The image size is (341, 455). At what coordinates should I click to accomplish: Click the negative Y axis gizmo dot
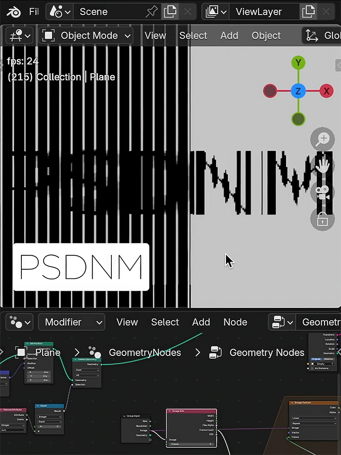(x=298, y=119)
